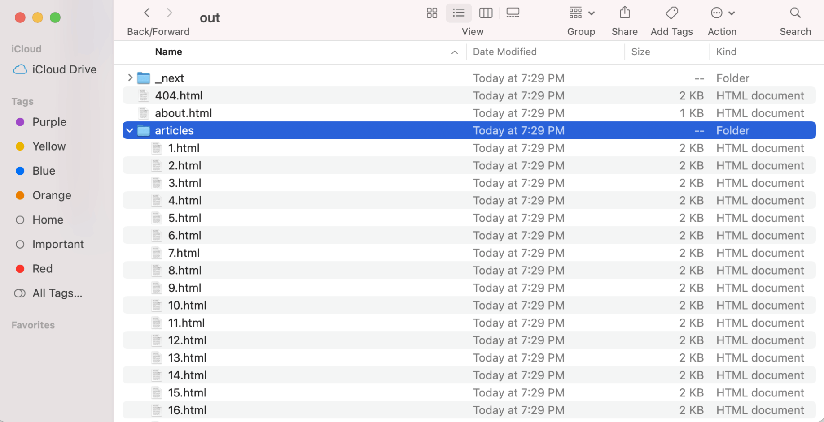Select list view mode
The height and width of the screenshot is (422, 824).
coord(458,13)
